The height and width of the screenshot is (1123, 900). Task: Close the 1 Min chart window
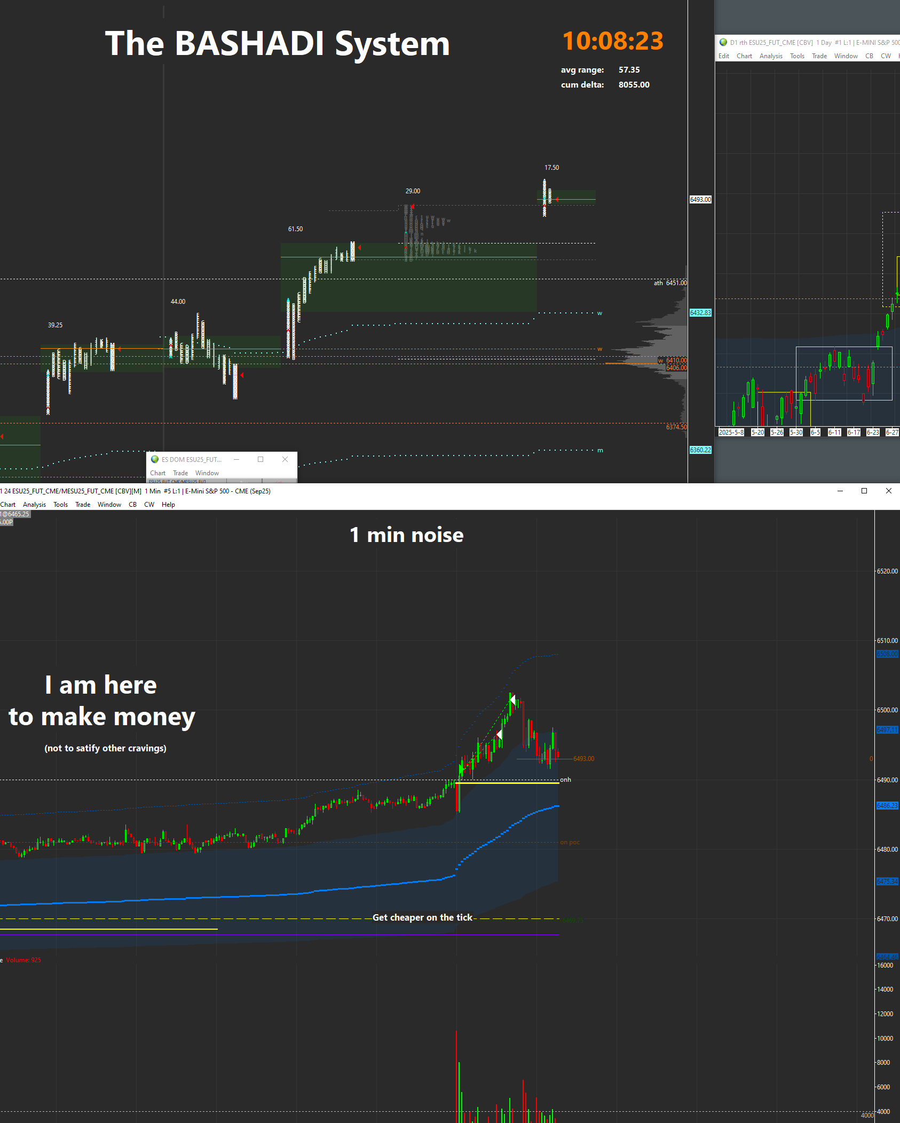[x=889, y=491]
